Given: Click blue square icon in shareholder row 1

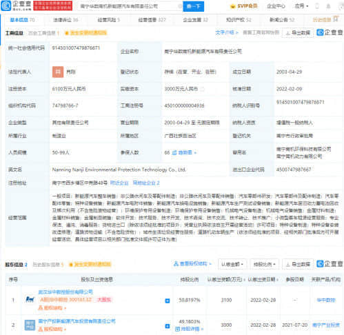Looking at the screenshot, I should pyautogui.click(x=168, y=301).
